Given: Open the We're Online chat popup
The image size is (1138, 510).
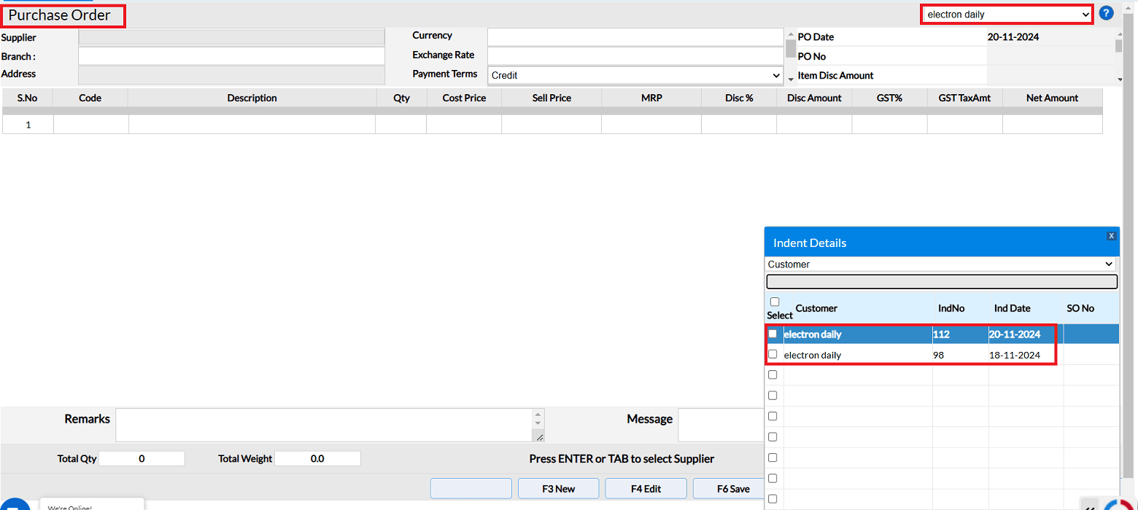Looking at the screenshot, I should pos(92,505).
